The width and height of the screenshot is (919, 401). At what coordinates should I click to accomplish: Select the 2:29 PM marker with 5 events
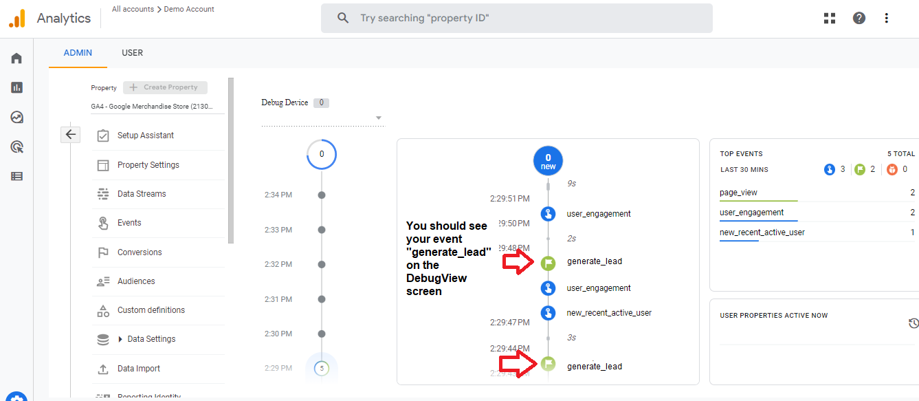pos(321,368)
